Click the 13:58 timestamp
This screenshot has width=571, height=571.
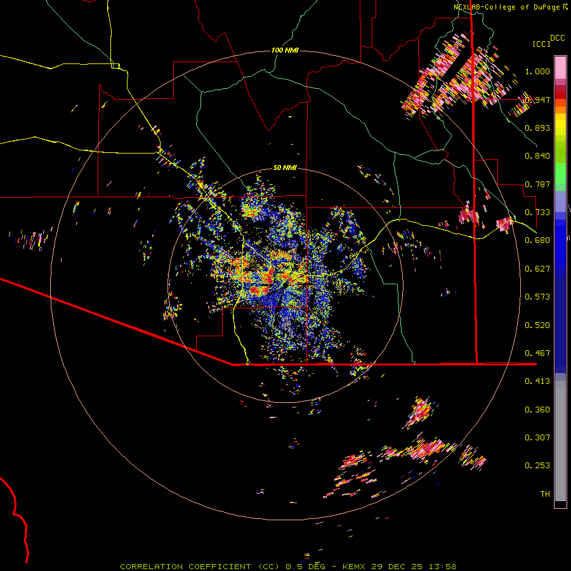[x=442, y=567]
